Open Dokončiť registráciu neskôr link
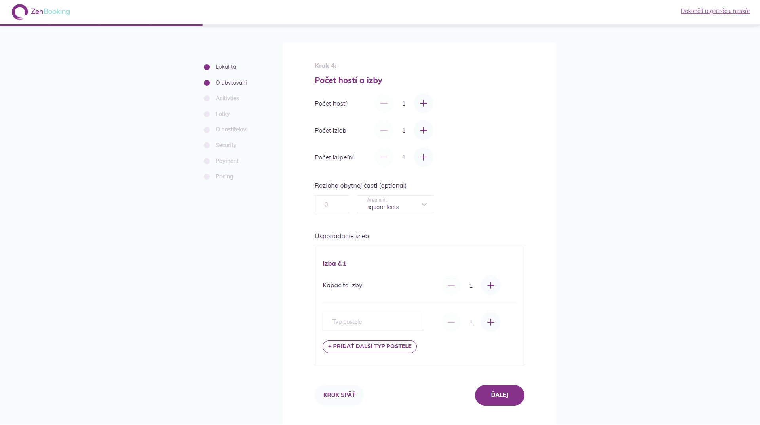The image size is (760, 425). coord(715,11)
